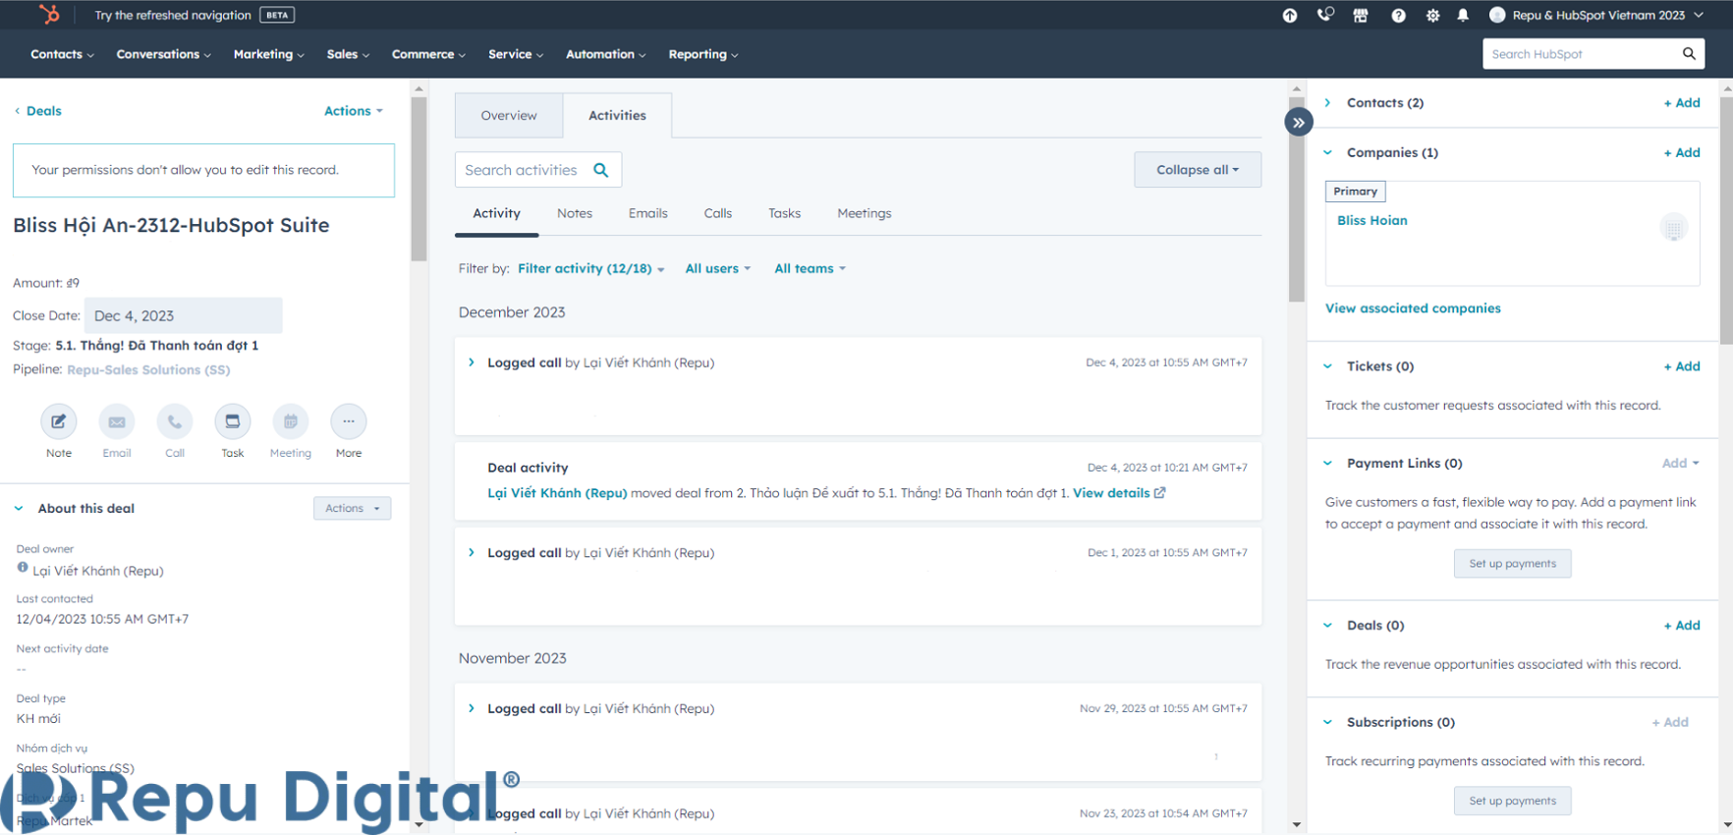Open the Contacts menu in navigation

pyautogui.click(x=62, y=54)
